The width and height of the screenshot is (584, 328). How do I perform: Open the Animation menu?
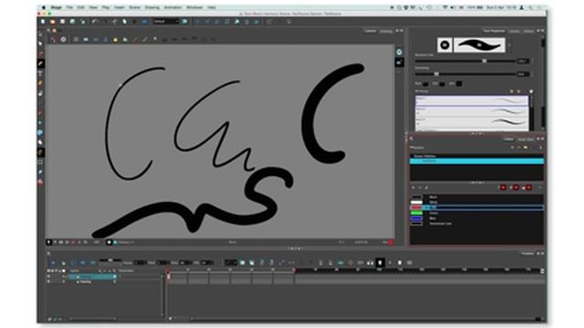coord(173,7)
